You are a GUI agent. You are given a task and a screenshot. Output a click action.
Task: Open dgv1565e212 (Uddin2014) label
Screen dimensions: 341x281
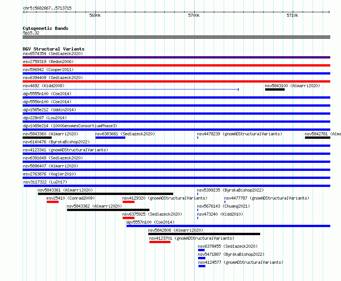49,110
